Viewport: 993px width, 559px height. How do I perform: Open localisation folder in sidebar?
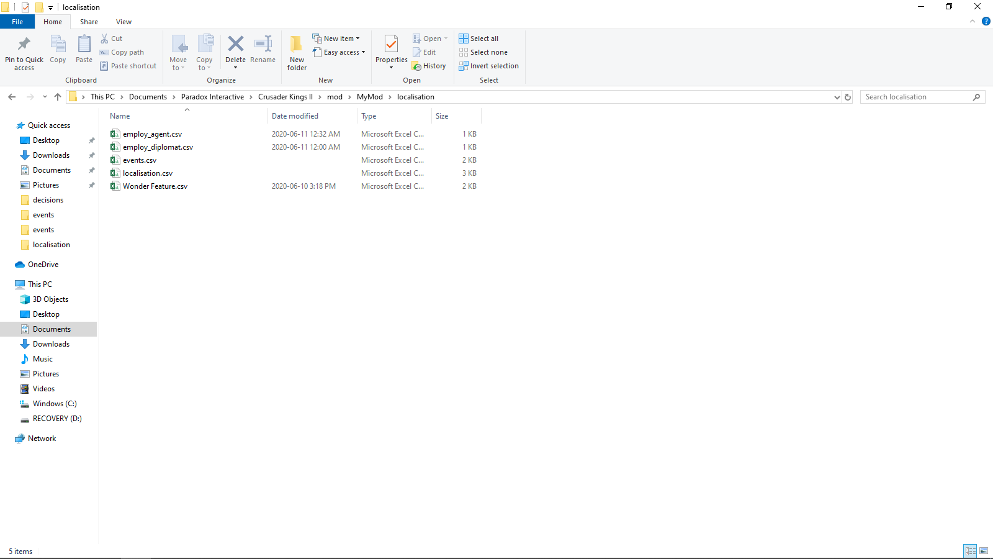click(51, 245)
